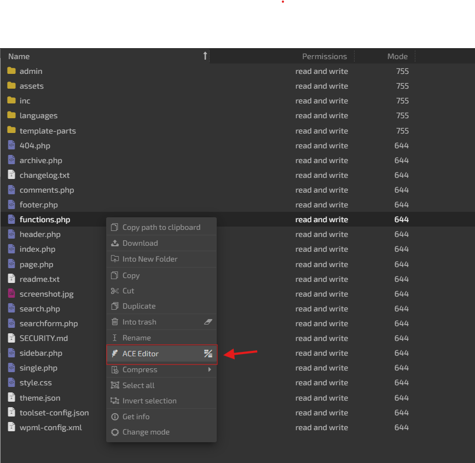Click the info circle icon by Get info
This screenshot has width=475, height=463.
tap(115, 416)
